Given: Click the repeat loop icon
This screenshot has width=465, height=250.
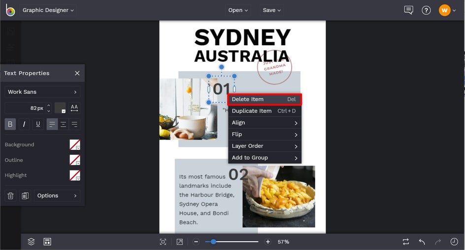Looking at the screenshot, I should [406, 242].
